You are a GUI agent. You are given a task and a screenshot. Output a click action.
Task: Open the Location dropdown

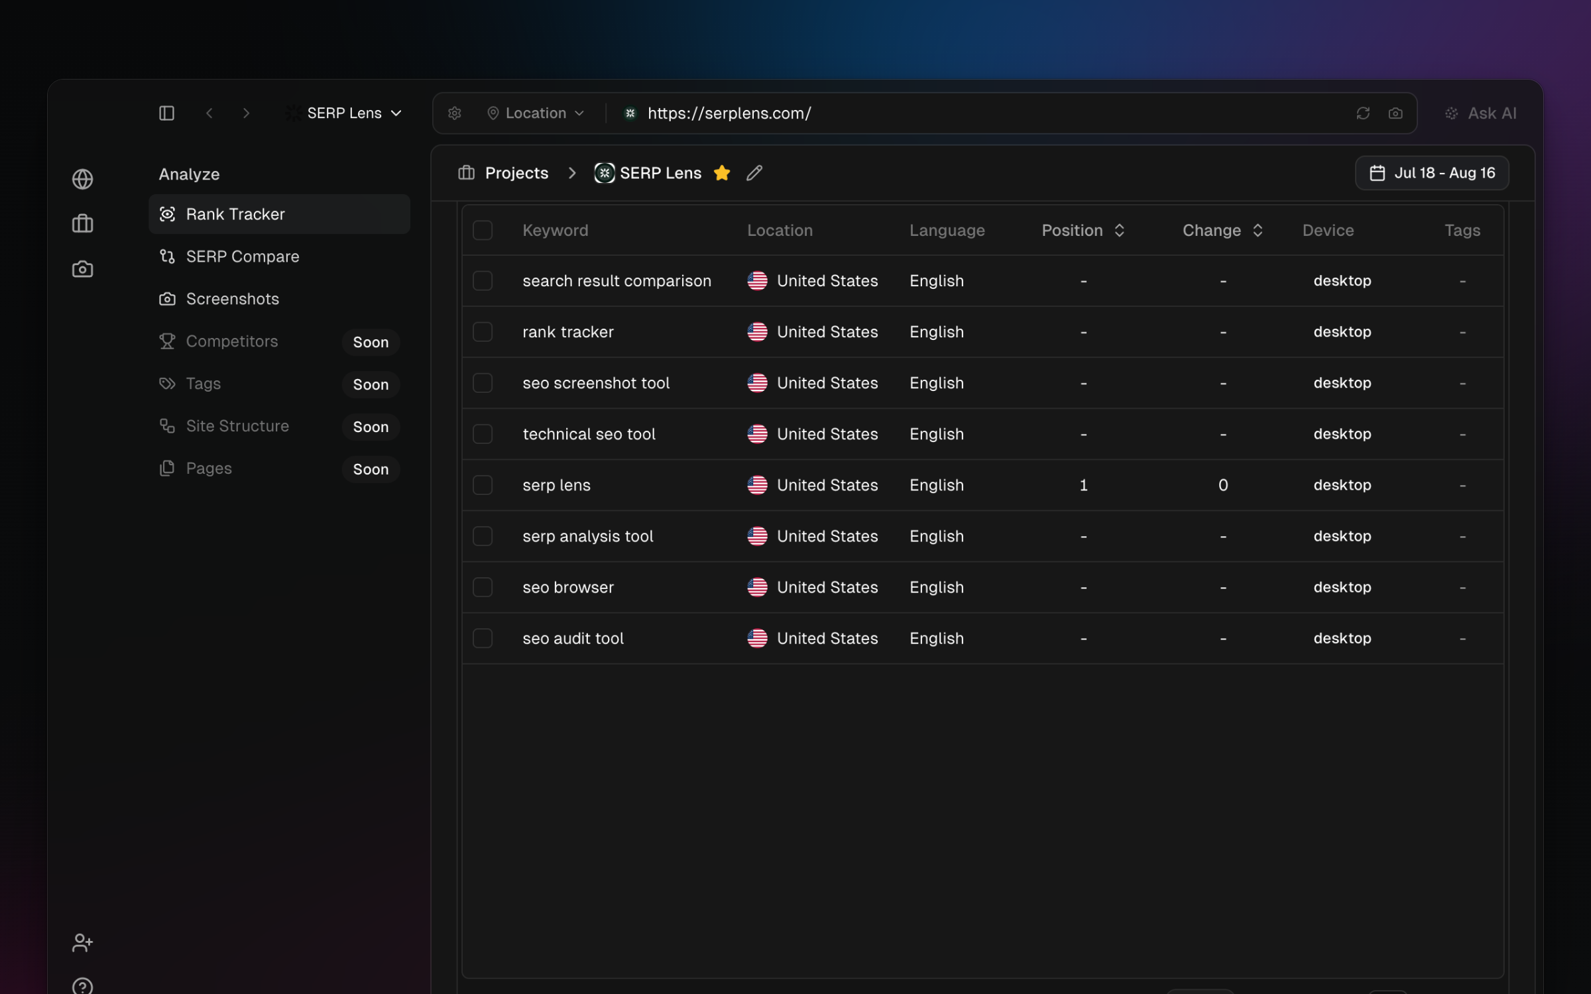pyautogui.click(x=536, y=113)
